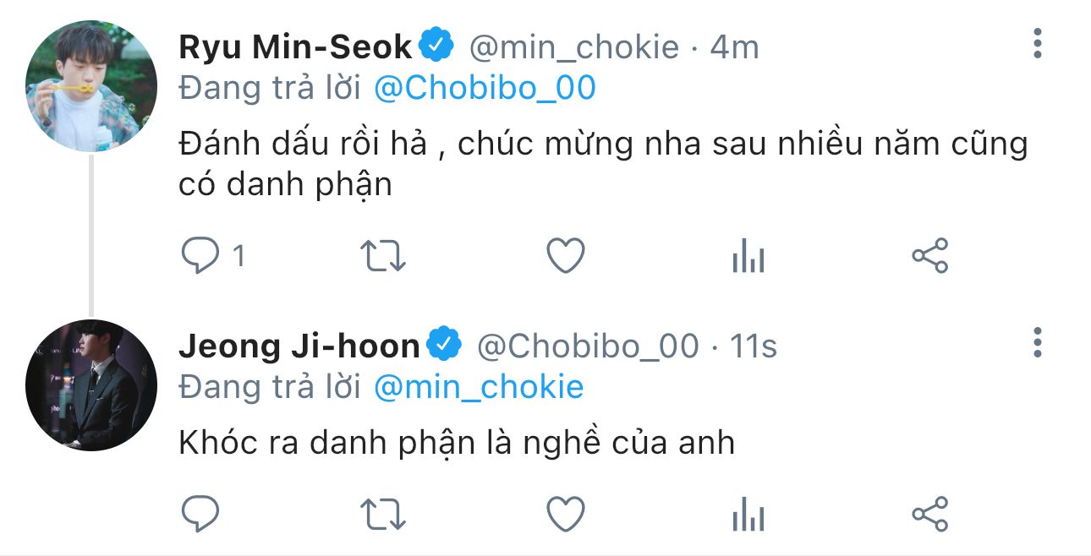Share Jeong Ji-hoon's tweet
This screenshot has width=1091, height=556.
click(x=930, y=514)
